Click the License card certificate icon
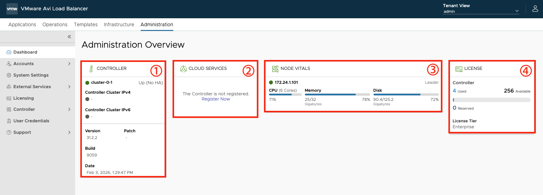The image size is (543, 195). pos(459,69)
